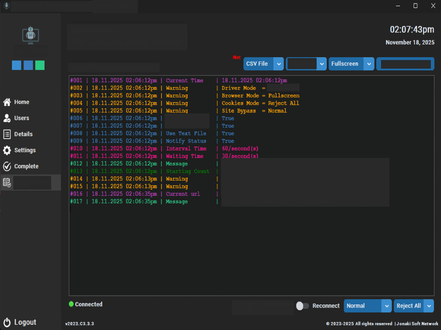Select the second blue color swatch

point(28,65)
